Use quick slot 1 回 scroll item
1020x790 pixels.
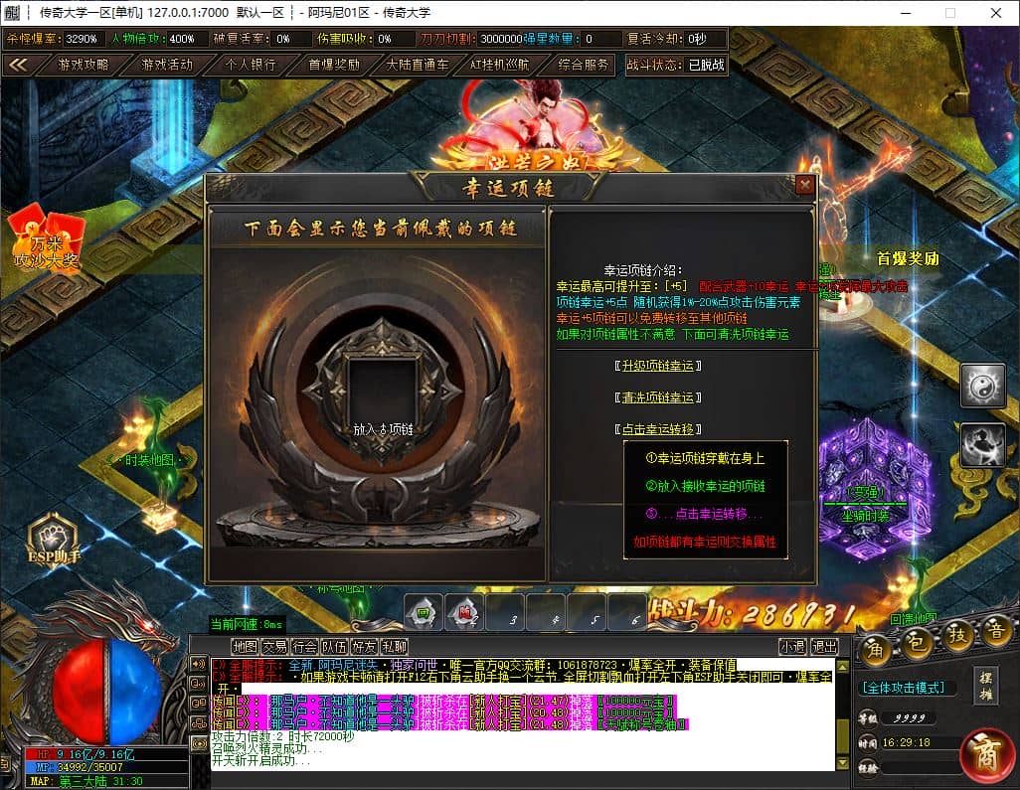point(424,612)
